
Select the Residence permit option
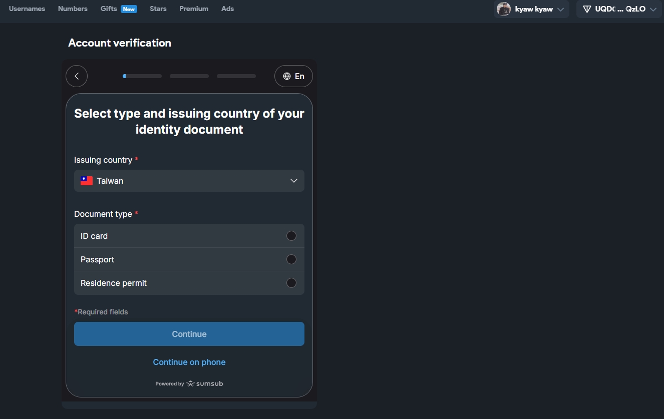pyautogui.click(x=291, y=283)
